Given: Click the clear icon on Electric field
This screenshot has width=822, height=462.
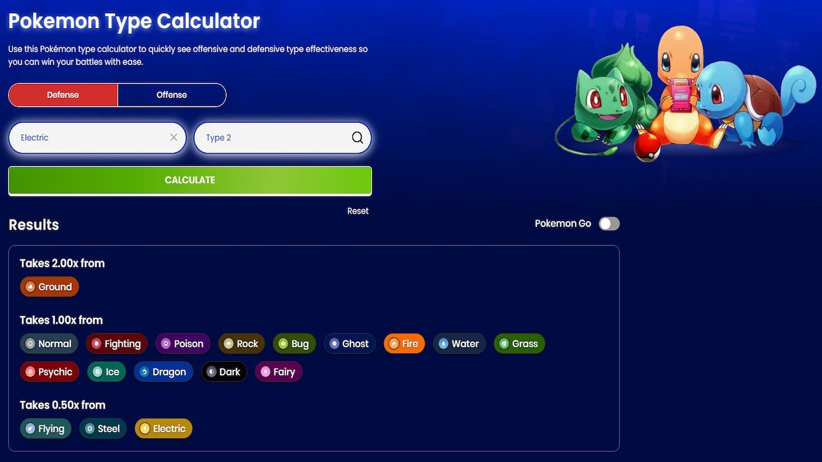Looking at the screenshot, I should click(x=173, y=137).
